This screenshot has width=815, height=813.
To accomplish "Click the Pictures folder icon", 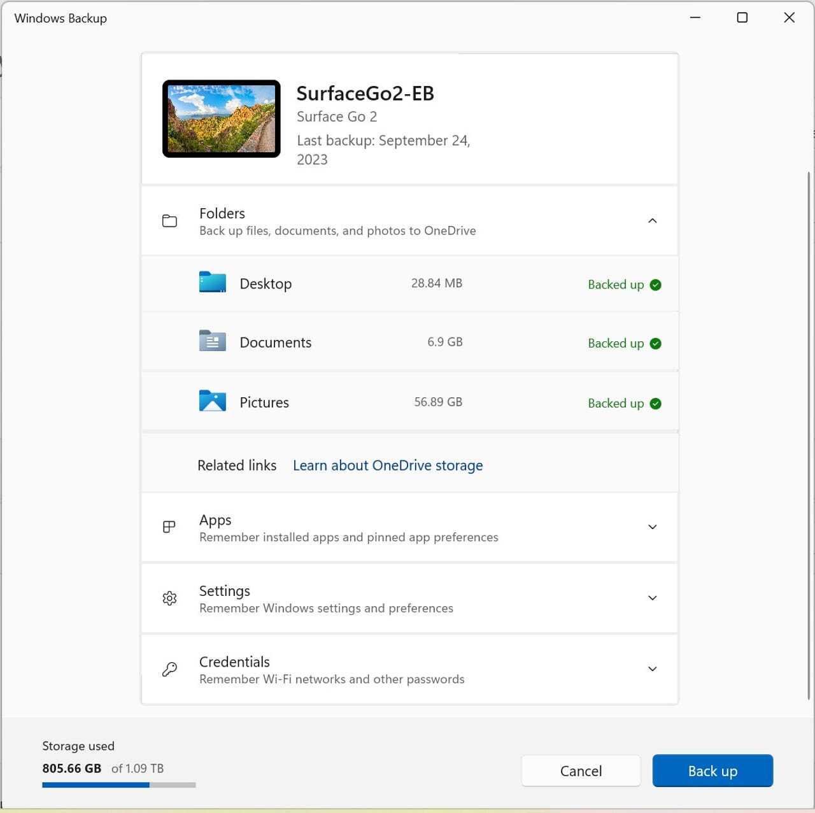I will point(212,402).
